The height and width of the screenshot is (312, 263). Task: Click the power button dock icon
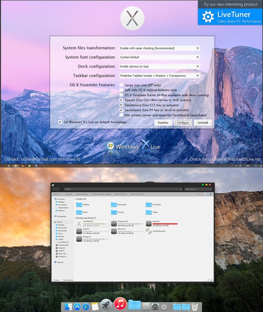point(164,307)
